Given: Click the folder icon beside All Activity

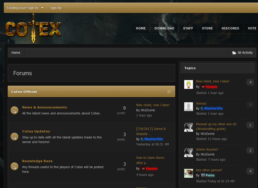Looking at the screenshot, I should coord(234,53).
